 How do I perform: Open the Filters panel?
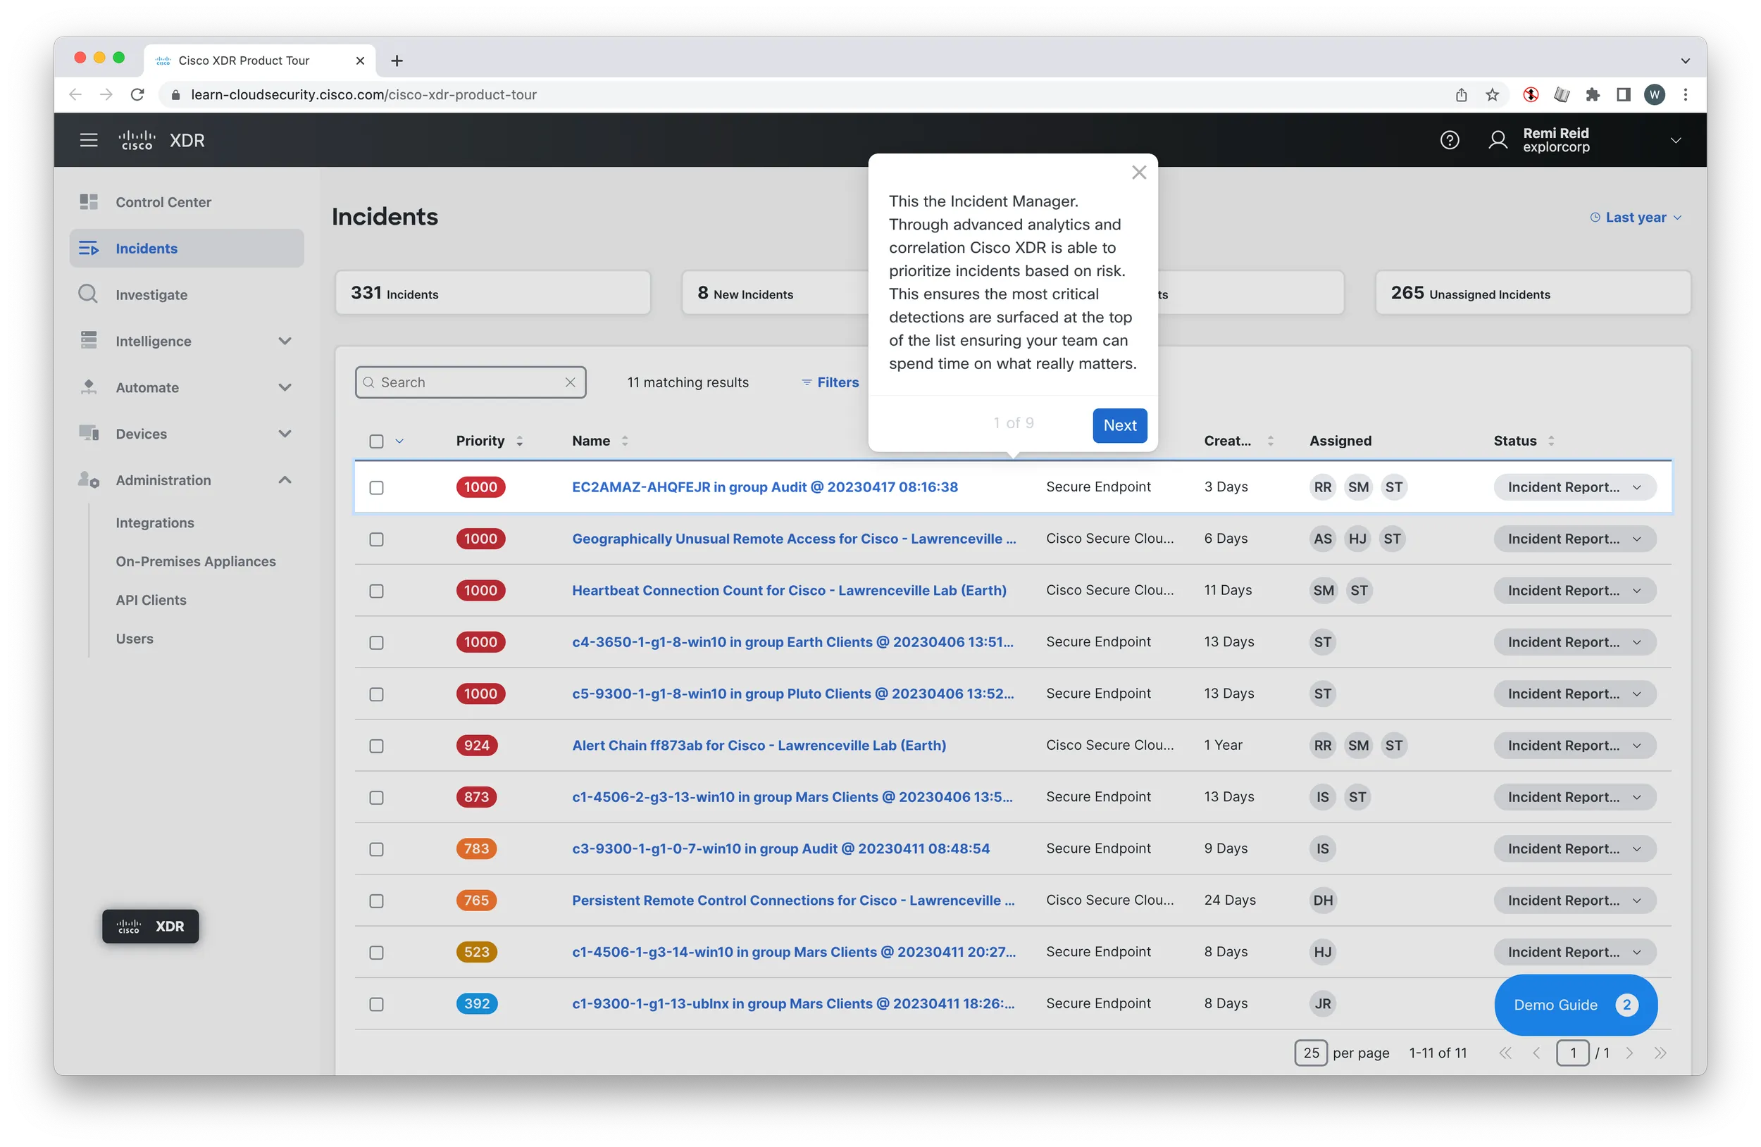[830, 382]
